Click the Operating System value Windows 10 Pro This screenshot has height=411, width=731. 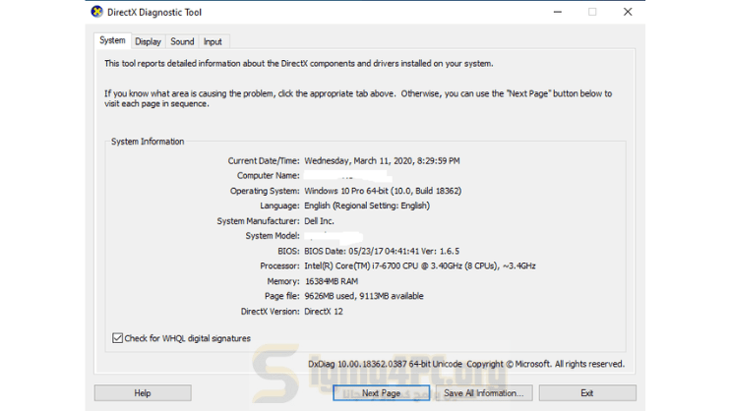[x=383, y=191]
